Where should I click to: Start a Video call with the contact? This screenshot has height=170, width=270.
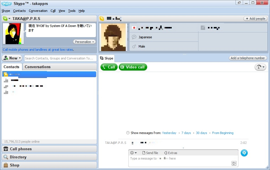point(133,67)
